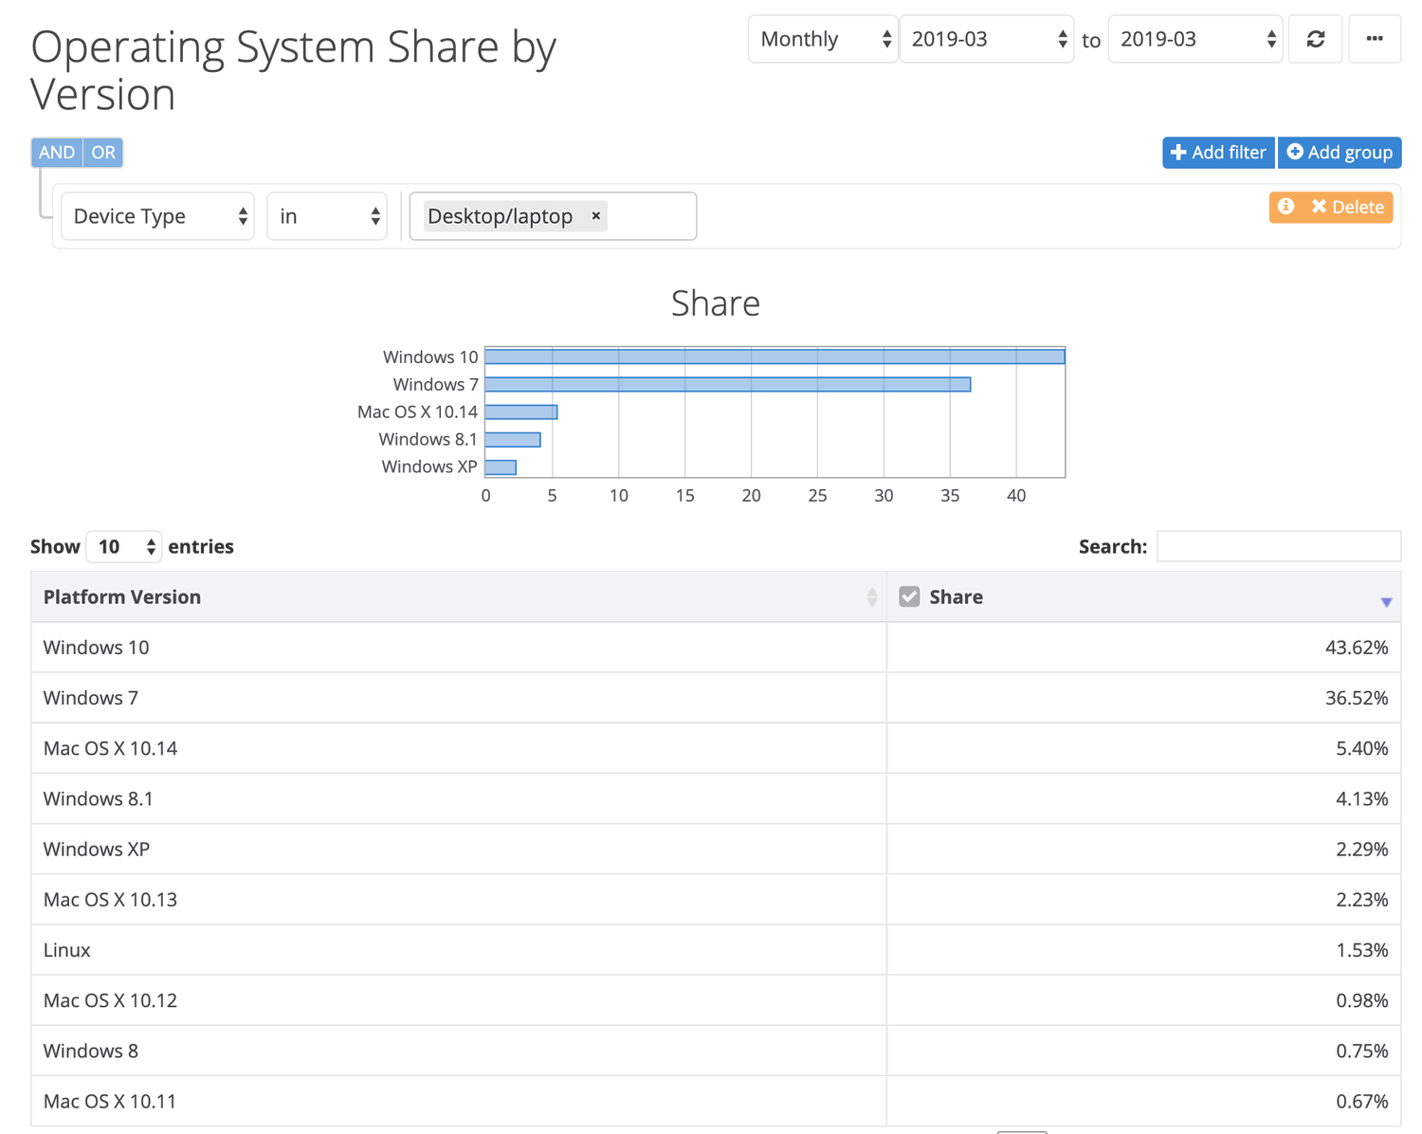Remove the Desktop/laptop filter tag
This screenshot has width=1422, height=1134.
pyautogui.click(x=595, y=216)
